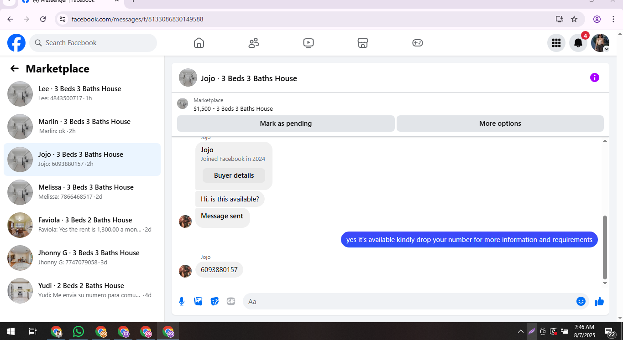Viewport: 623px width, 340px height.
Task: Open the $1,500 listing link
Action: click(x=233, y=109)
